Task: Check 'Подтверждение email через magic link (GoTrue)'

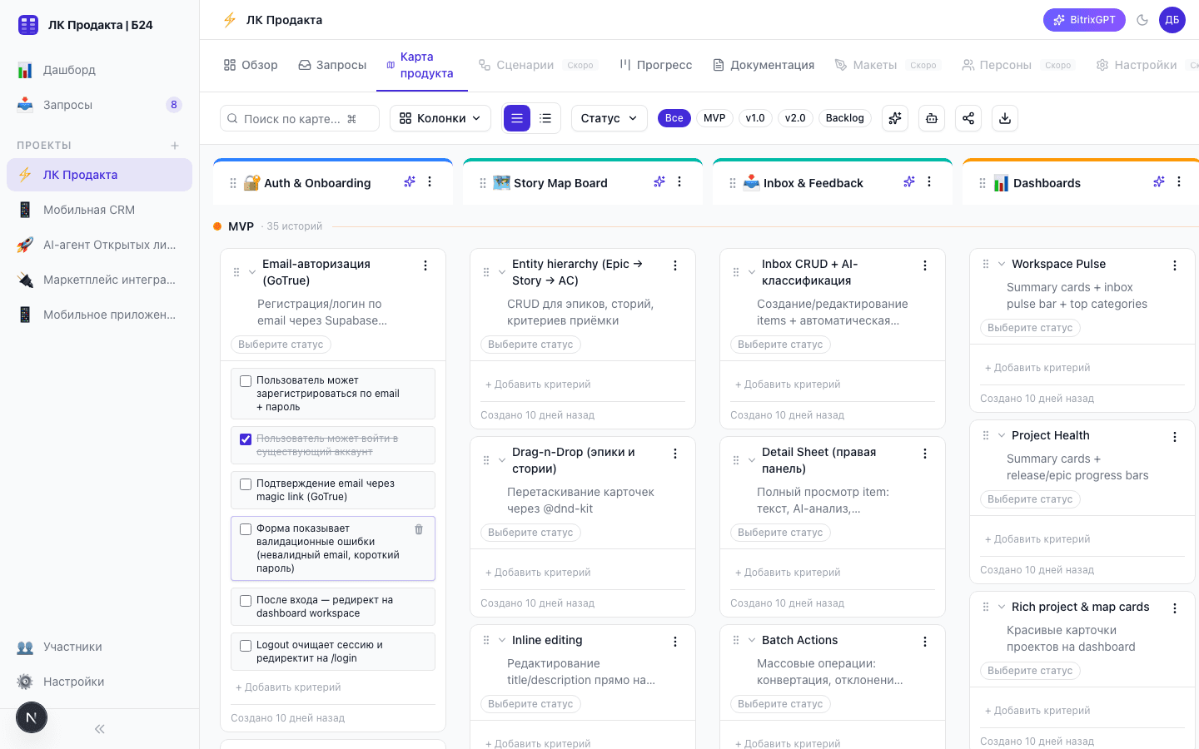Action: pos(246,484)
